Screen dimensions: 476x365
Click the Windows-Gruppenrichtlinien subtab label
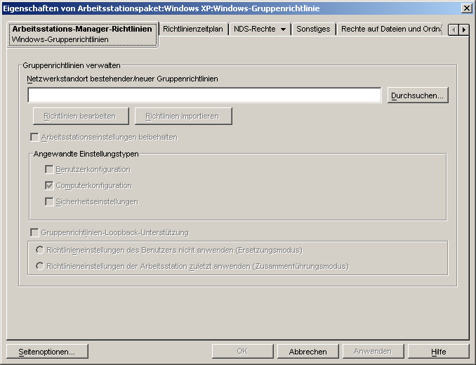[60, 39]
